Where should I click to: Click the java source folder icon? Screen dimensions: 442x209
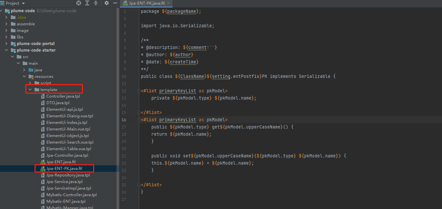[31, 70]
